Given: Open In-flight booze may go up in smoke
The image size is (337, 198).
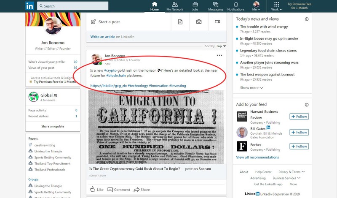Looking at the screenshot, I should pyautogui.click(x=269, y=38).
